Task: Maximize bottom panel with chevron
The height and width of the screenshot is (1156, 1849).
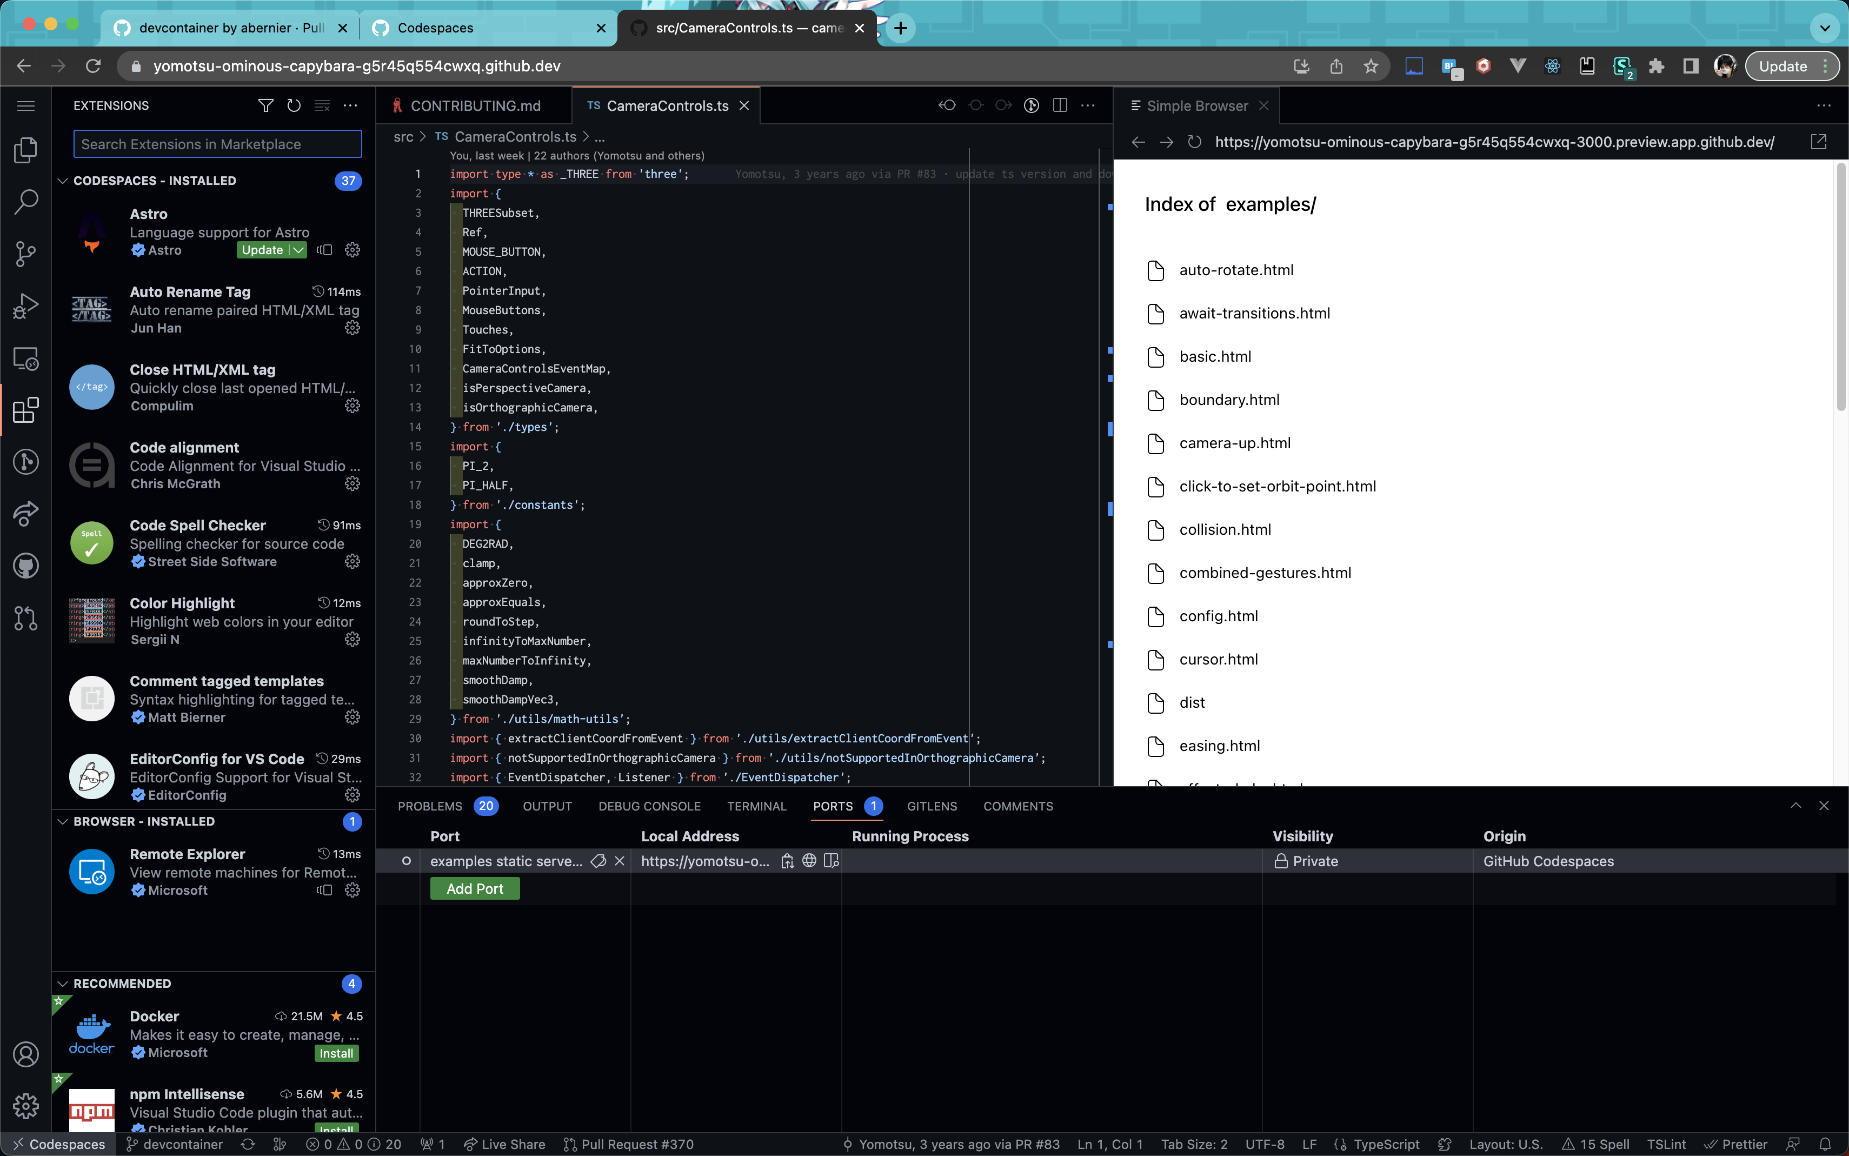Action: coord(1795,806)
